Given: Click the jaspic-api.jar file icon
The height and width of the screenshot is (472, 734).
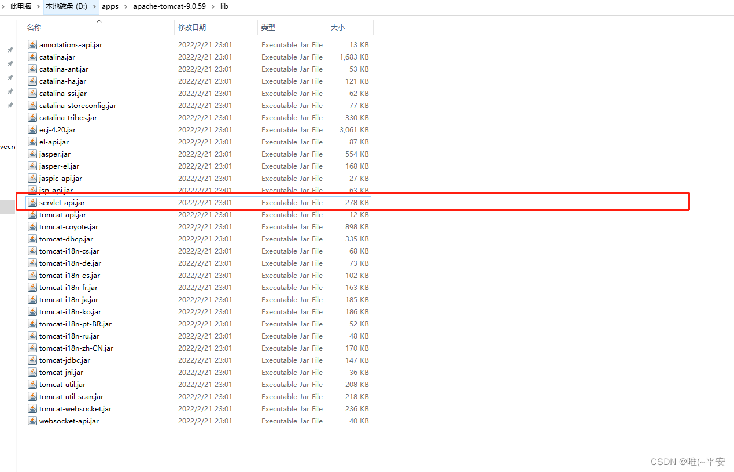Looking at the screenshot, I should pos(32,179).
